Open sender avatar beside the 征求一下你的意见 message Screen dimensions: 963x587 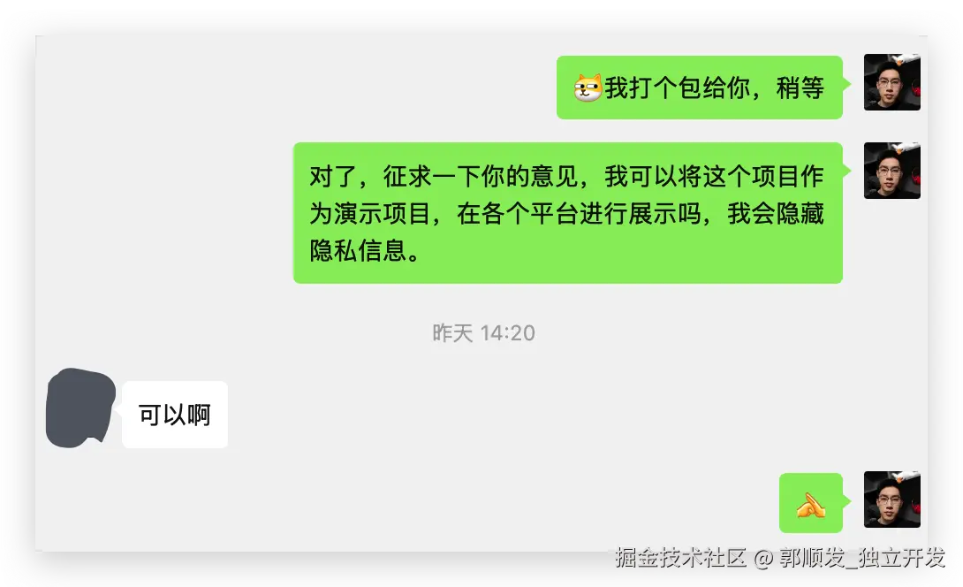891,171
